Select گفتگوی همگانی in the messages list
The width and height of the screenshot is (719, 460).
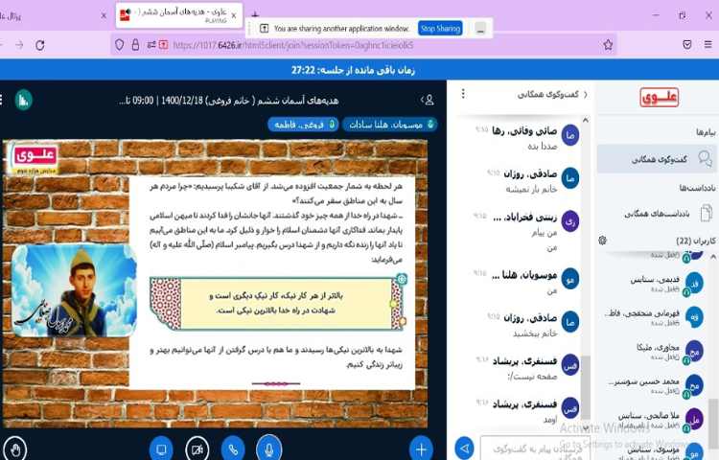pos(657,159)
